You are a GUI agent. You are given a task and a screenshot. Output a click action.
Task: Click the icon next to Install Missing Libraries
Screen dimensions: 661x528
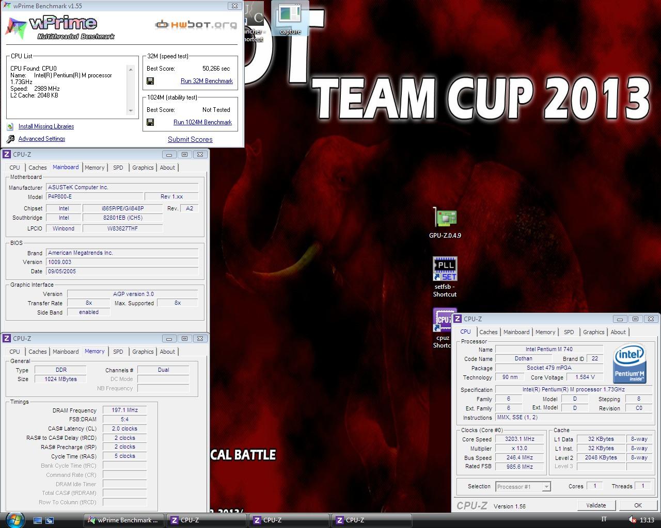[10, 126]
